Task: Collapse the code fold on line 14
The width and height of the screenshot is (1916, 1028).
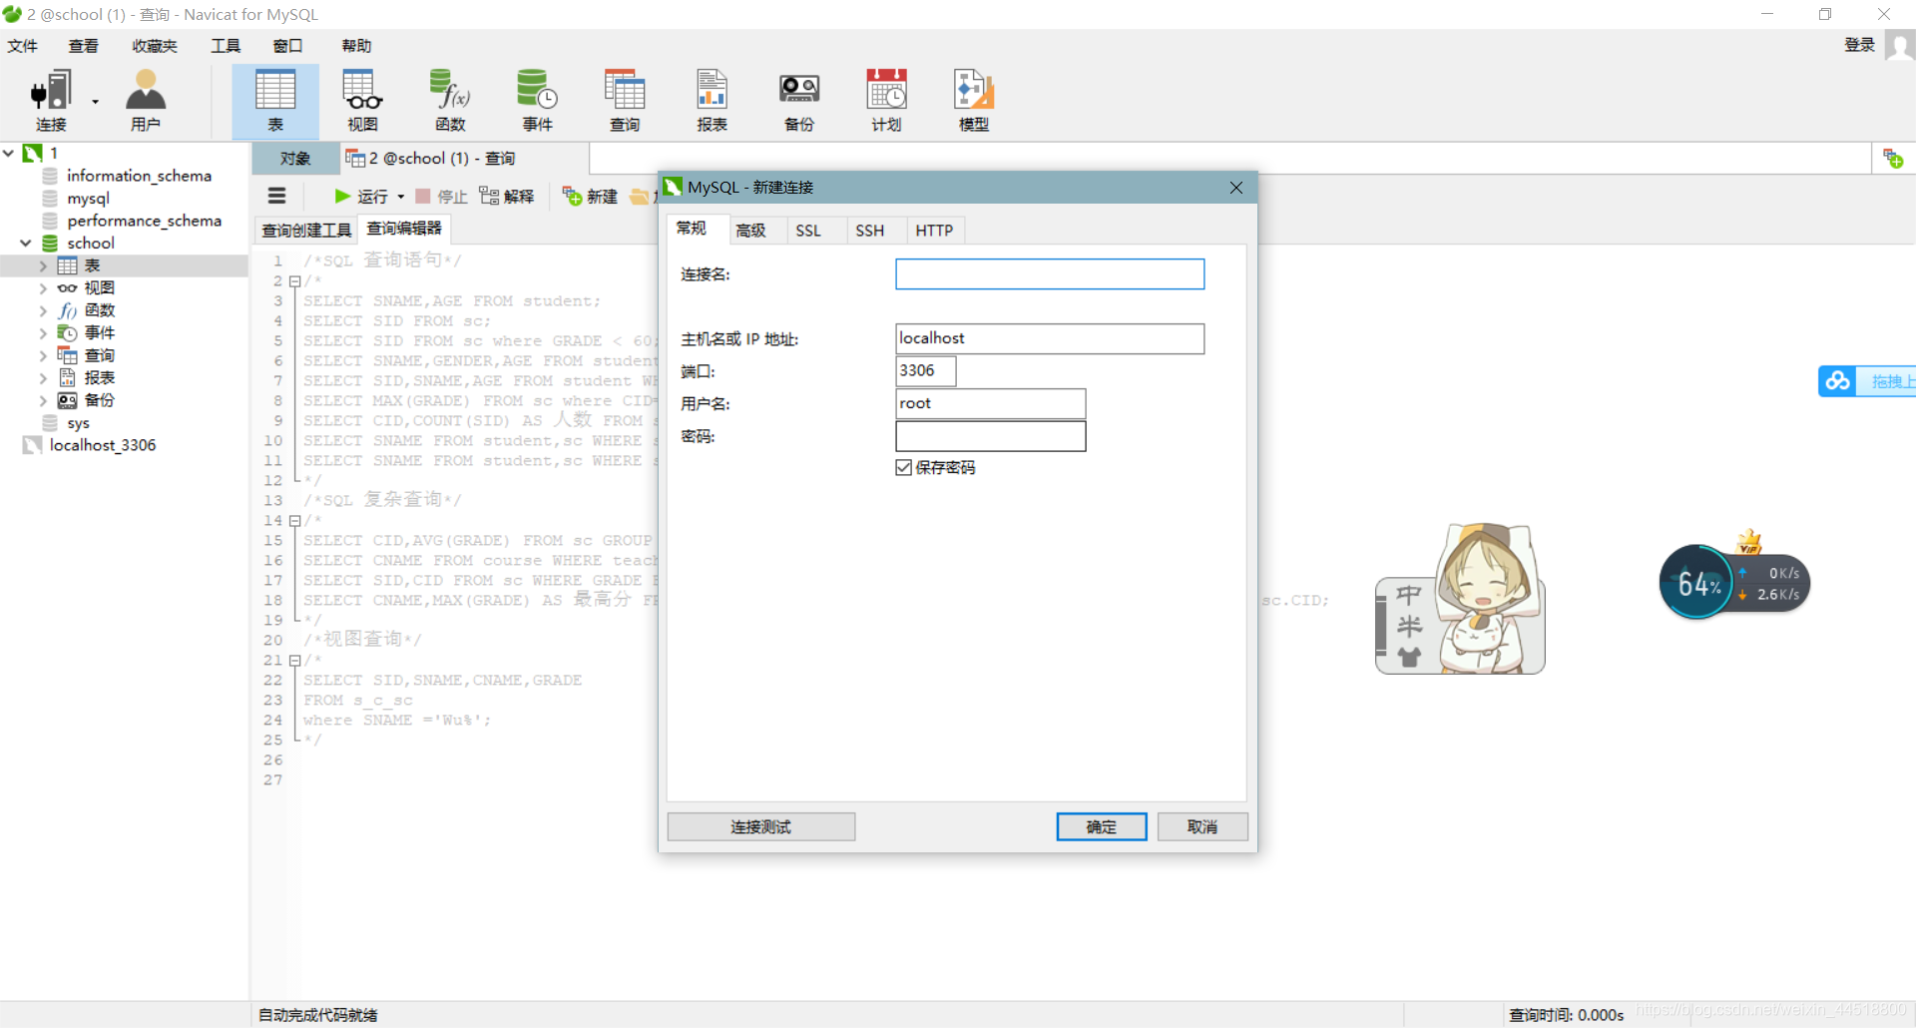Action: (x=294, y=521)
